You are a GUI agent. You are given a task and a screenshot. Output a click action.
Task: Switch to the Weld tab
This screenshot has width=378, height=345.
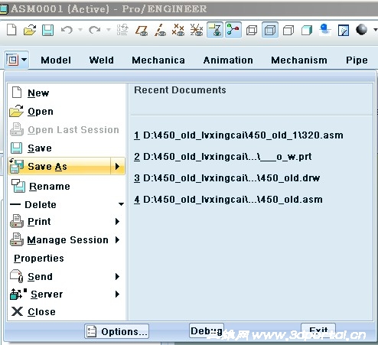pos(101,60)
